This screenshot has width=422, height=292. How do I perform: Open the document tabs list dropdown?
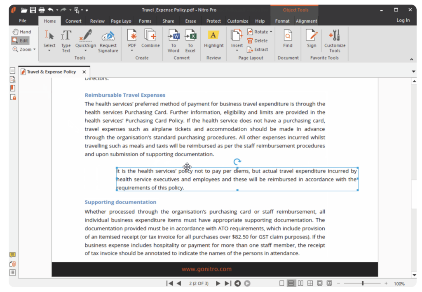414,72
